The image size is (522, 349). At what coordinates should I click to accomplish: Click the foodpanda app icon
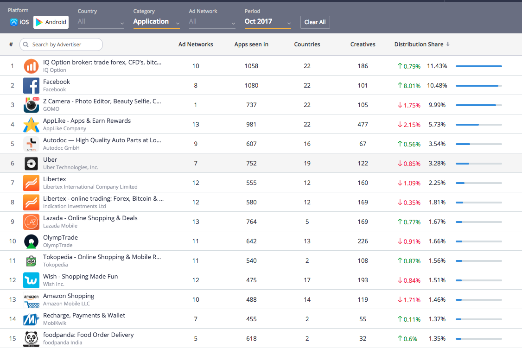point(31,338)
